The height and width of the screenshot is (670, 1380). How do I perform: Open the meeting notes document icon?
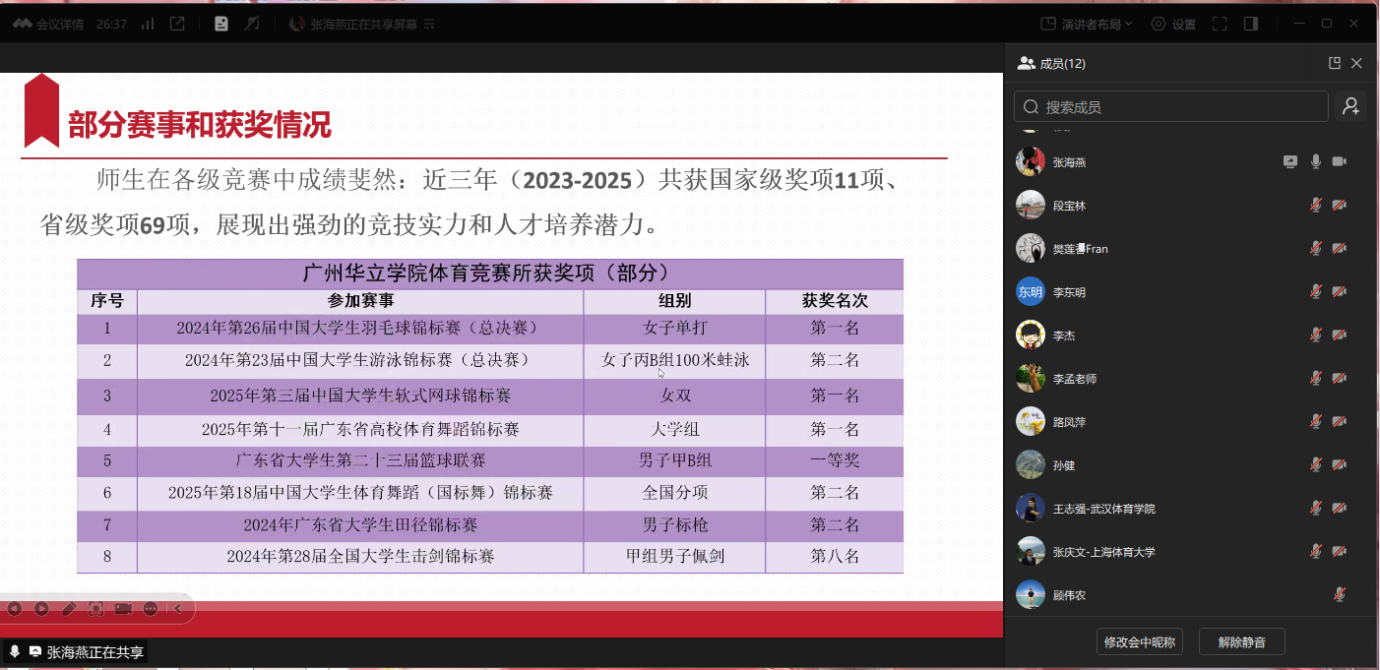[221, 24]
